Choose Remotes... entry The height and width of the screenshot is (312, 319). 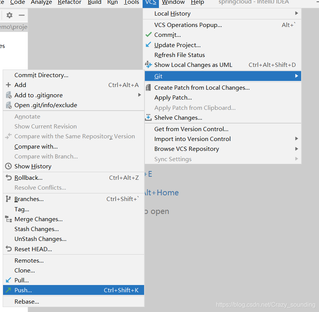[73, 260]
